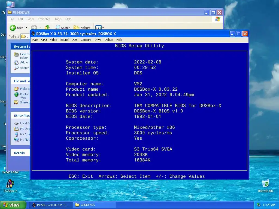This screenshot has width=279, height=209.
Task: Click the BIOS version value
Action: pos(158,111)
